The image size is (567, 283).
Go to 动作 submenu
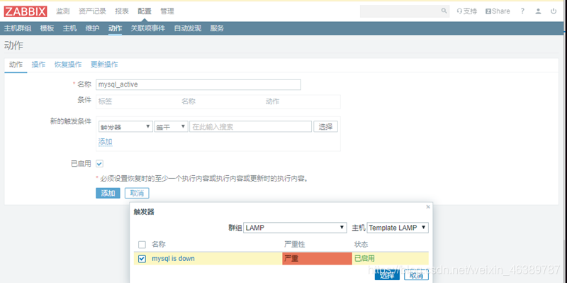[115, 28]
